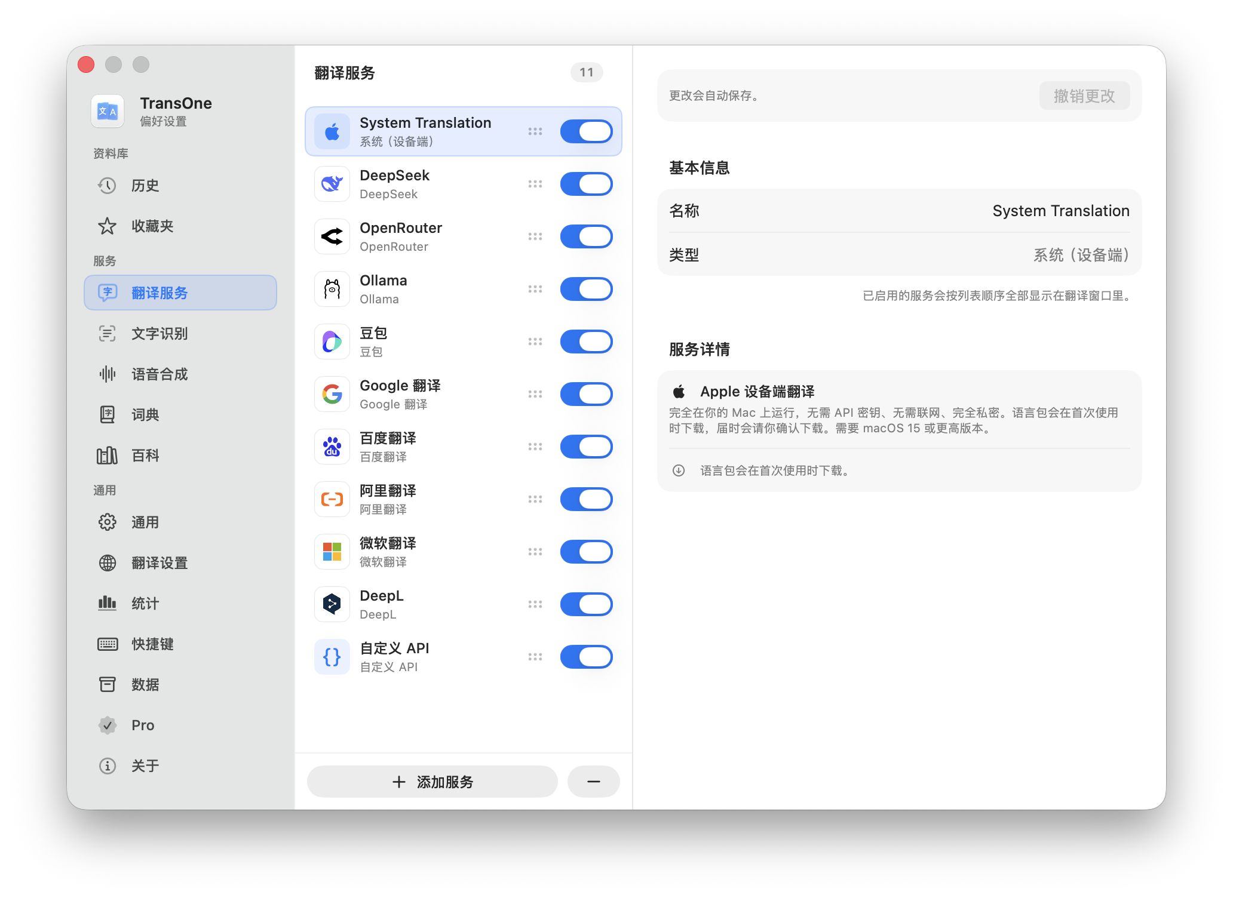Toggle the 豆包 service switch
The width and height of the screenshot is (1233, 898).
587,342
